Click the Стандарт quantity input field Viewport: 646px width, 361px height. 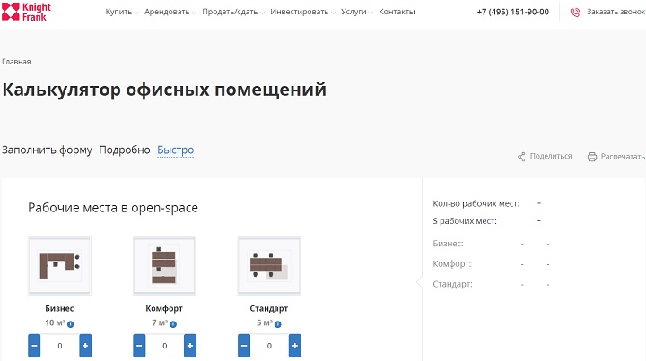pyautogui.click(x=269, y=346)
